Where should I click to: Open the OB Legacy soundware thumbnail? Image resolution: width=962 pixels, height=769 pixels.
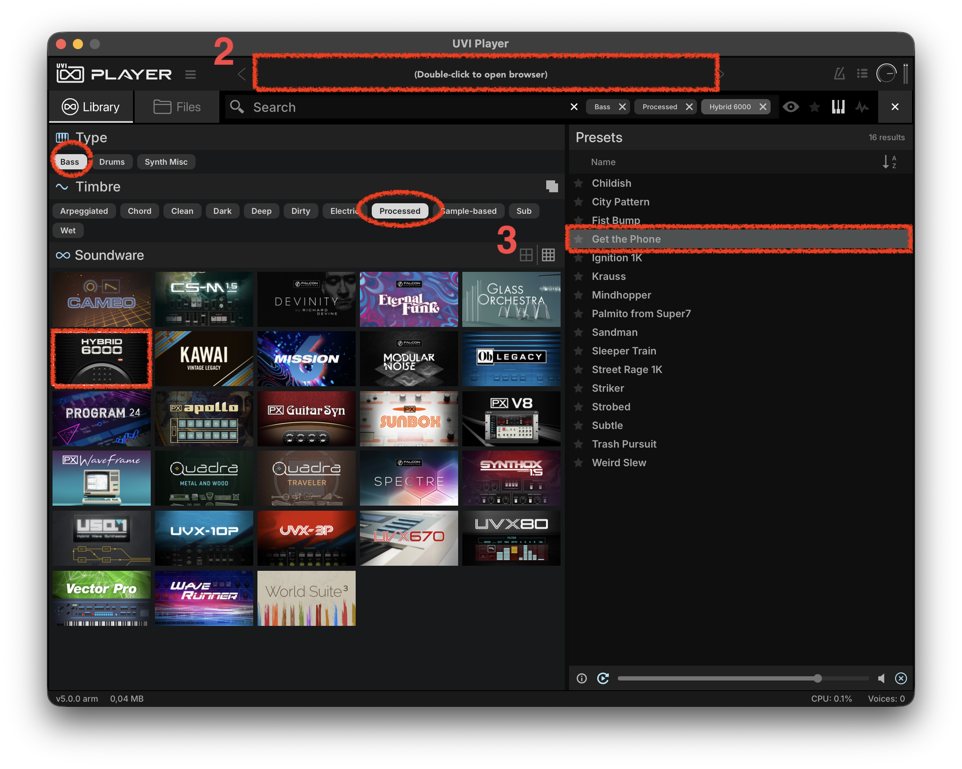point(511,359)
